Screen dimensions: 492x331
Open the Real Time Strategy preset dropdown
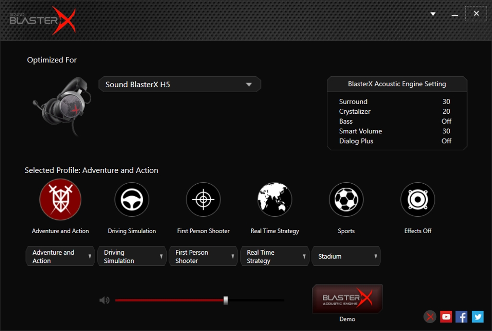tap(275, 257)
